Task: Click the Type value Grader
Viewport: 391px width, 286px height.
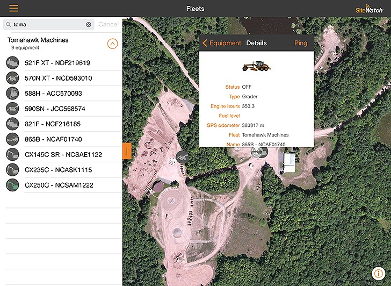Action: point(250,97)
